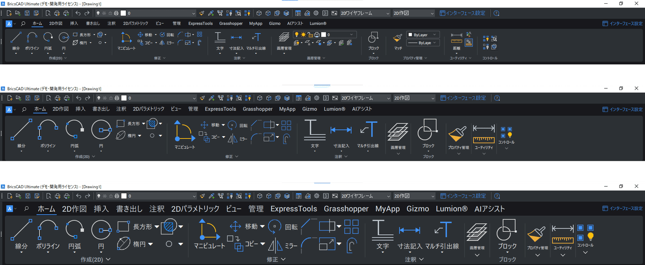This screenshot has width=645, height=265.
Task: Open the ByLayer color dropdown in top window
Action: 423,34
